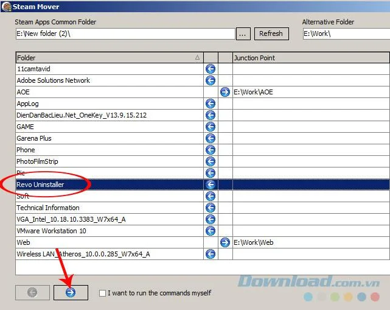
Task: Click the Steam Mover title bar icon
Action: (6, 7)
